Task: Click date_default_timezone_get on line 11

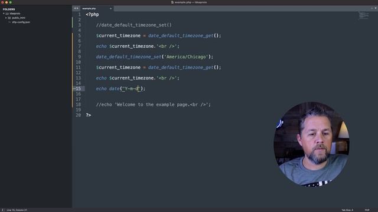Action: tap(181, 68)
